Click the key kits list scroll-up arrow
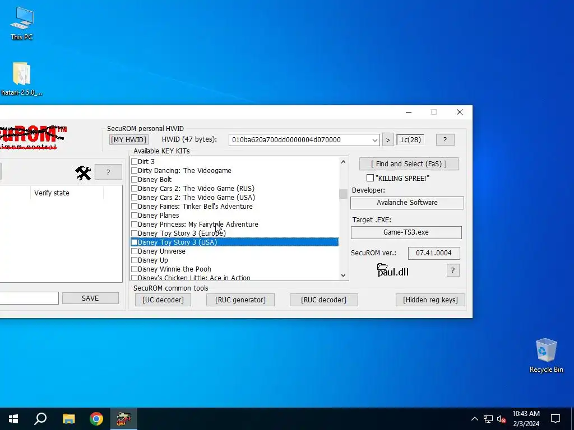The image size is (574, 430). click(x=343, y=162)
